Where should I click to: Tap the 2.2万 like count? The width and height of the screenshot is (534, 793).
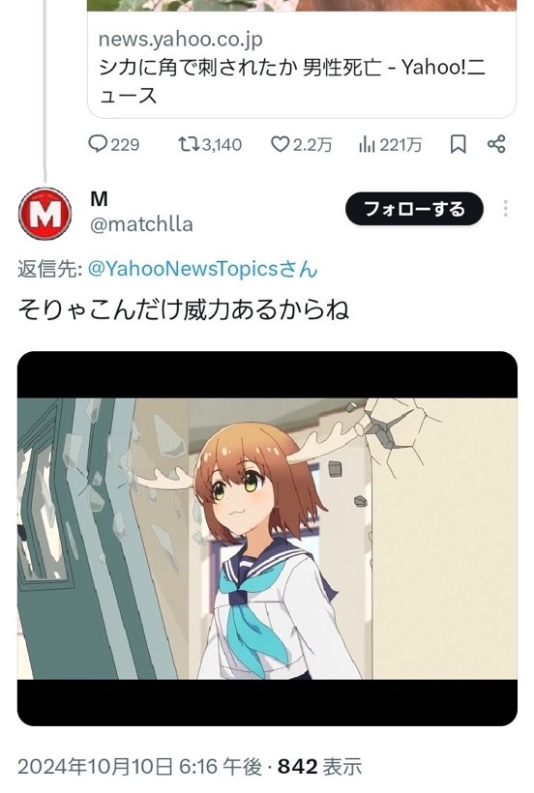coord(312,145)
